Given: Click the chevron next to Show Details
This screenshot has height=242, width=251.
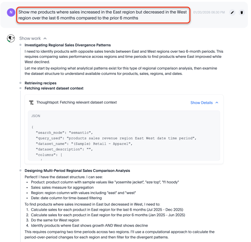Looking at the screenshot, I should pos(217,103).
